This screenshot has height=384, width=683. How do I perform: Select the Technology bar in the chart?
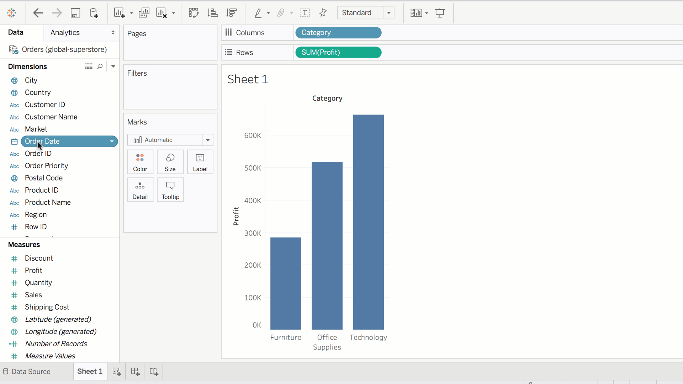[x=368, y=222]
